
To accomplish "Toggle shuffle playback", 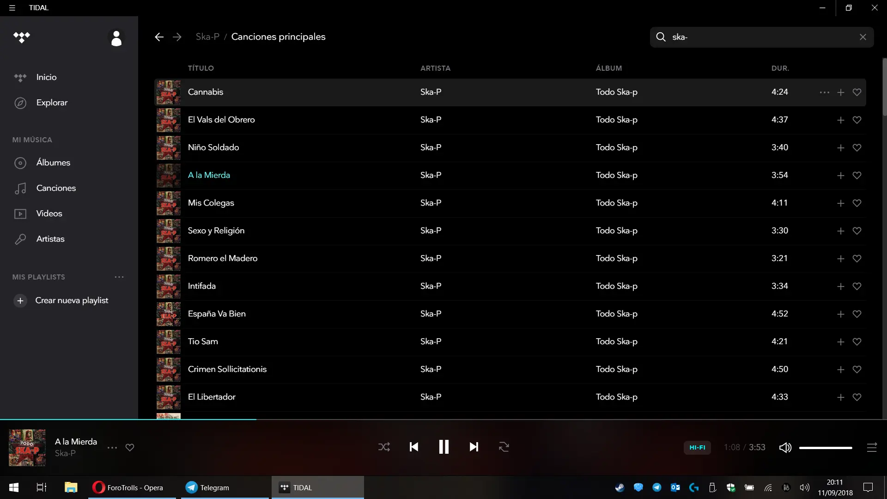I will tap(384, 447).
